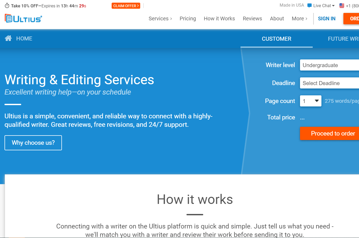The width and height of the screenshot is (359, 238).
Task: Expand the Services menu
Action: click(160, 18)
